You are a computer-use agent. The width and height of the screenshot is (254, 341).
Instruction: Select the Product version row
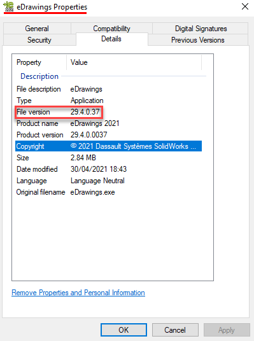pos(108,135)
